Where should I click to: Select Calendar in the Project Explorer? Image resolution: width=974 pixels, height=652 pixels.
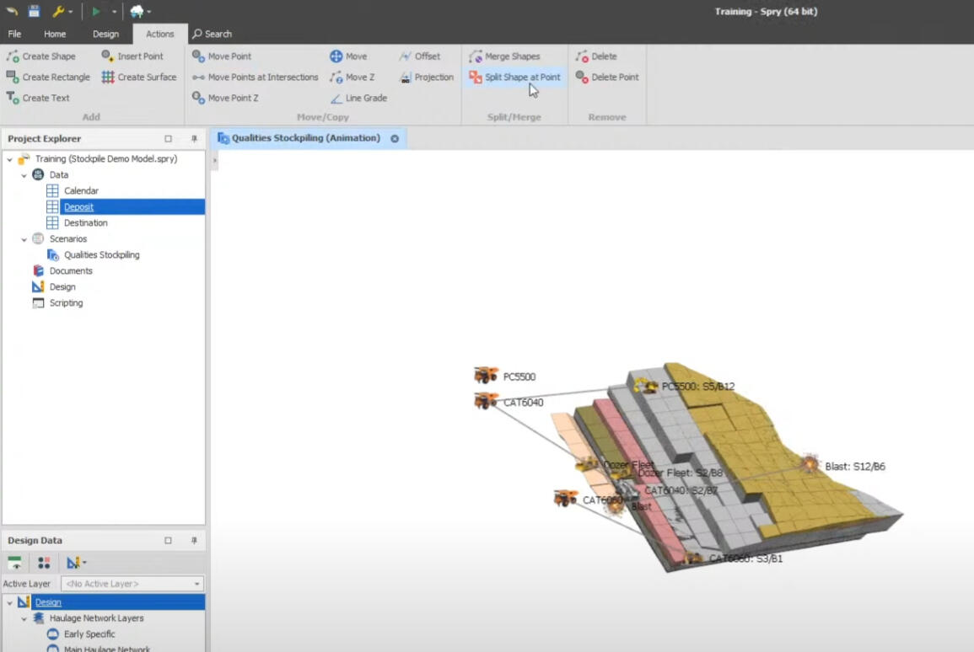[x=81, y=191]
